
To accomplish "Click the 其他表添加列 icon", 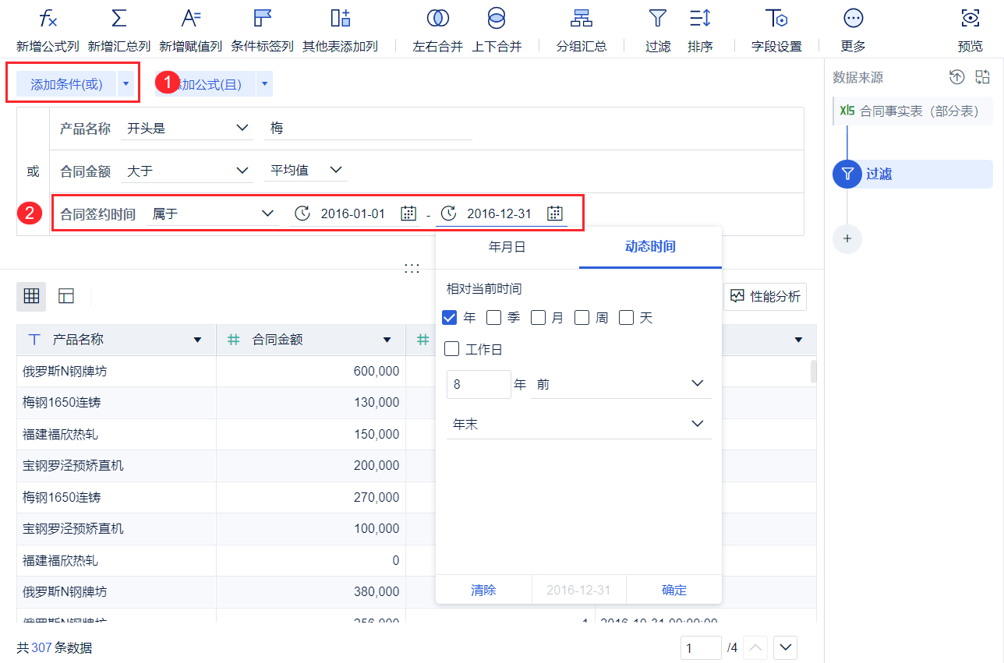I will pyautogui.click(x=341, y=18).
